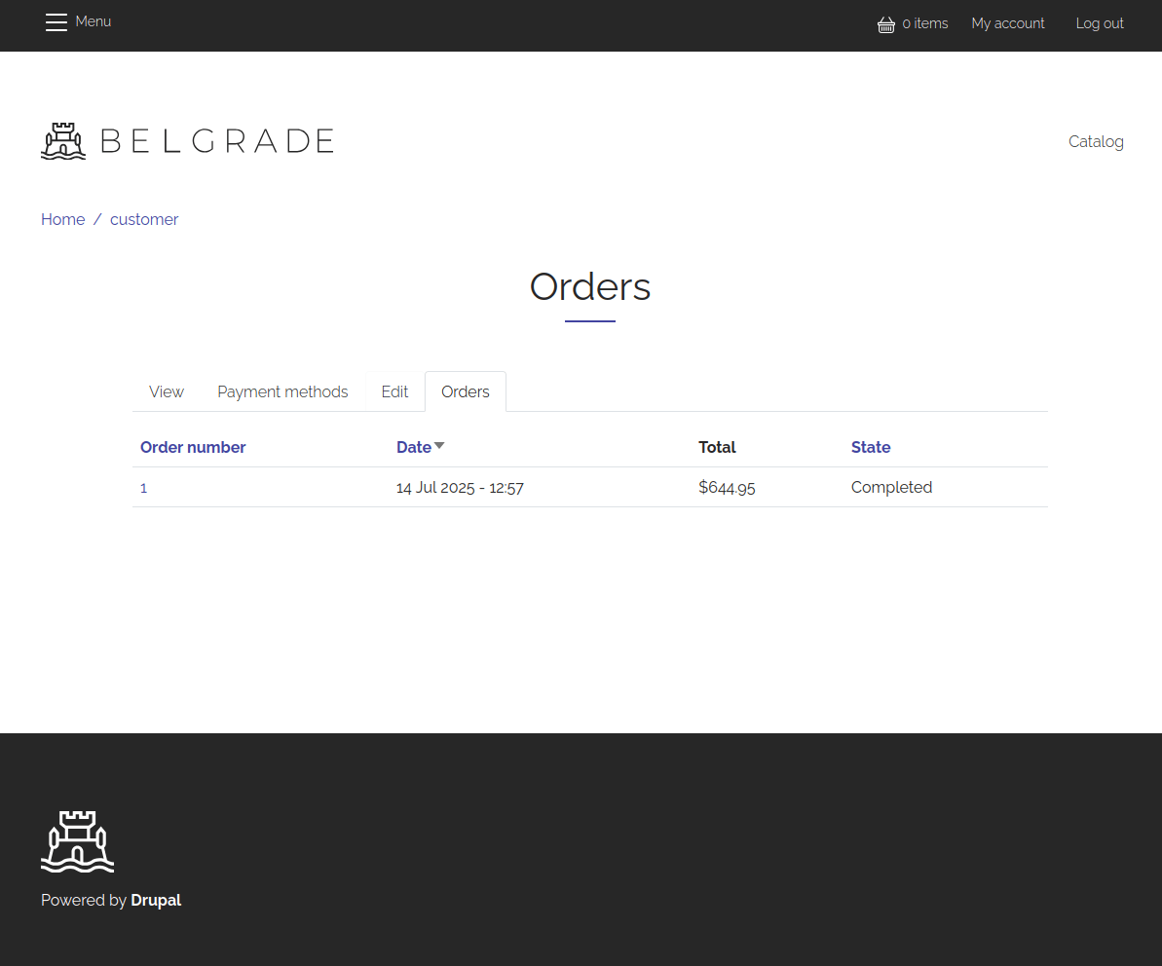This screenshot has width=1162, height=966.
Task: Navigate to the Home breadcrumb
Action: click(x=63, y=219)
